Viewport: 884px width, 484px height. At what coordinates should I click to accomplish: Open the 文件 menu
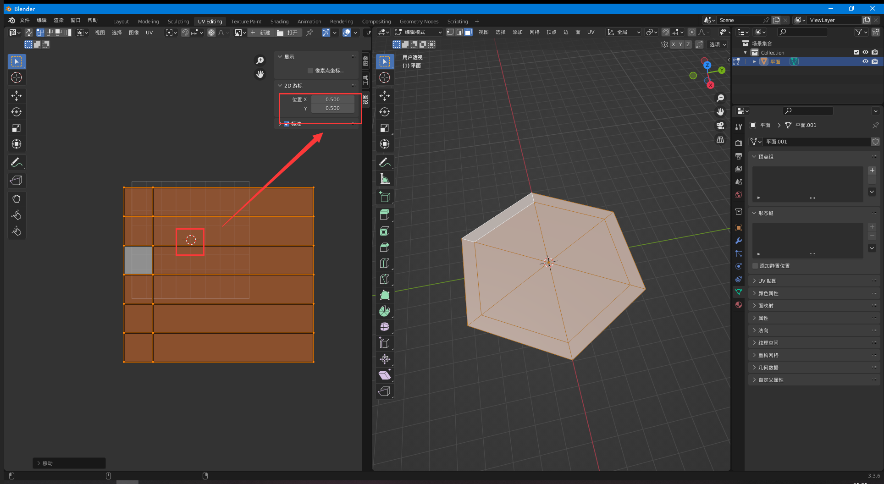[25, 20]
